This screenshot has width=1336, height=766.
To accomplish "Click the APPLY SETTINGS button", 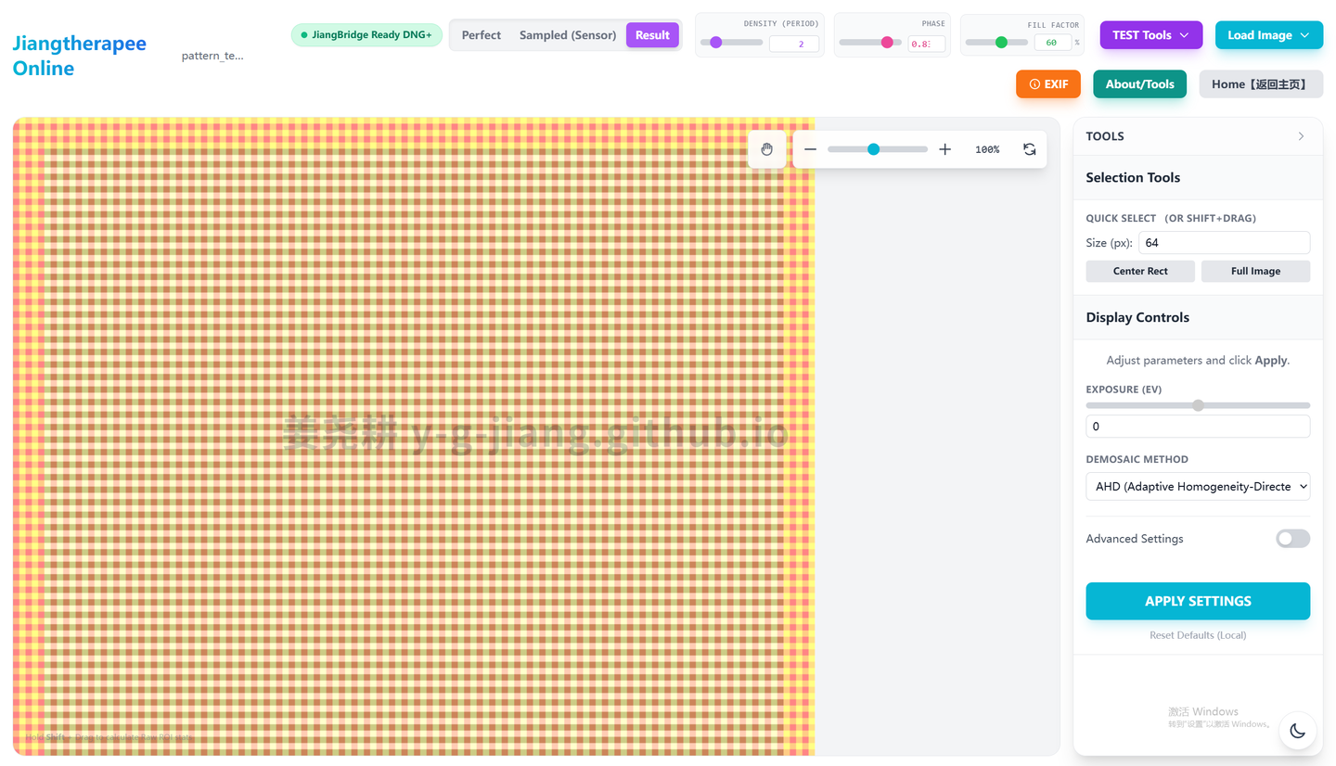I will click(1198, 601).
